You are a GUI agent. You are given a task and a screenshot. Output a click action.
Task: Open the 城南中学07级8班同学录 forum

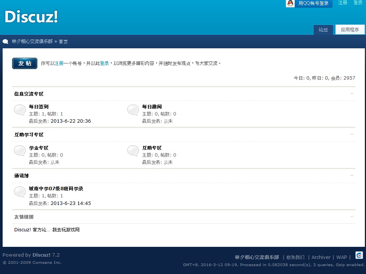coord(56,189)
